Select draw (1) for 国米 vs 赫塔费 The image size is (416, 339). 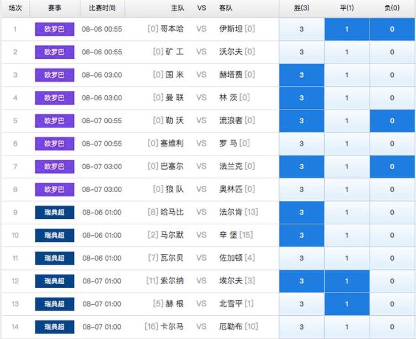(x=347, y=75)
